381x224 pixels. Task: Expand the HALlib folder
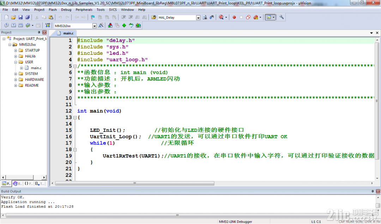(16, 56)
